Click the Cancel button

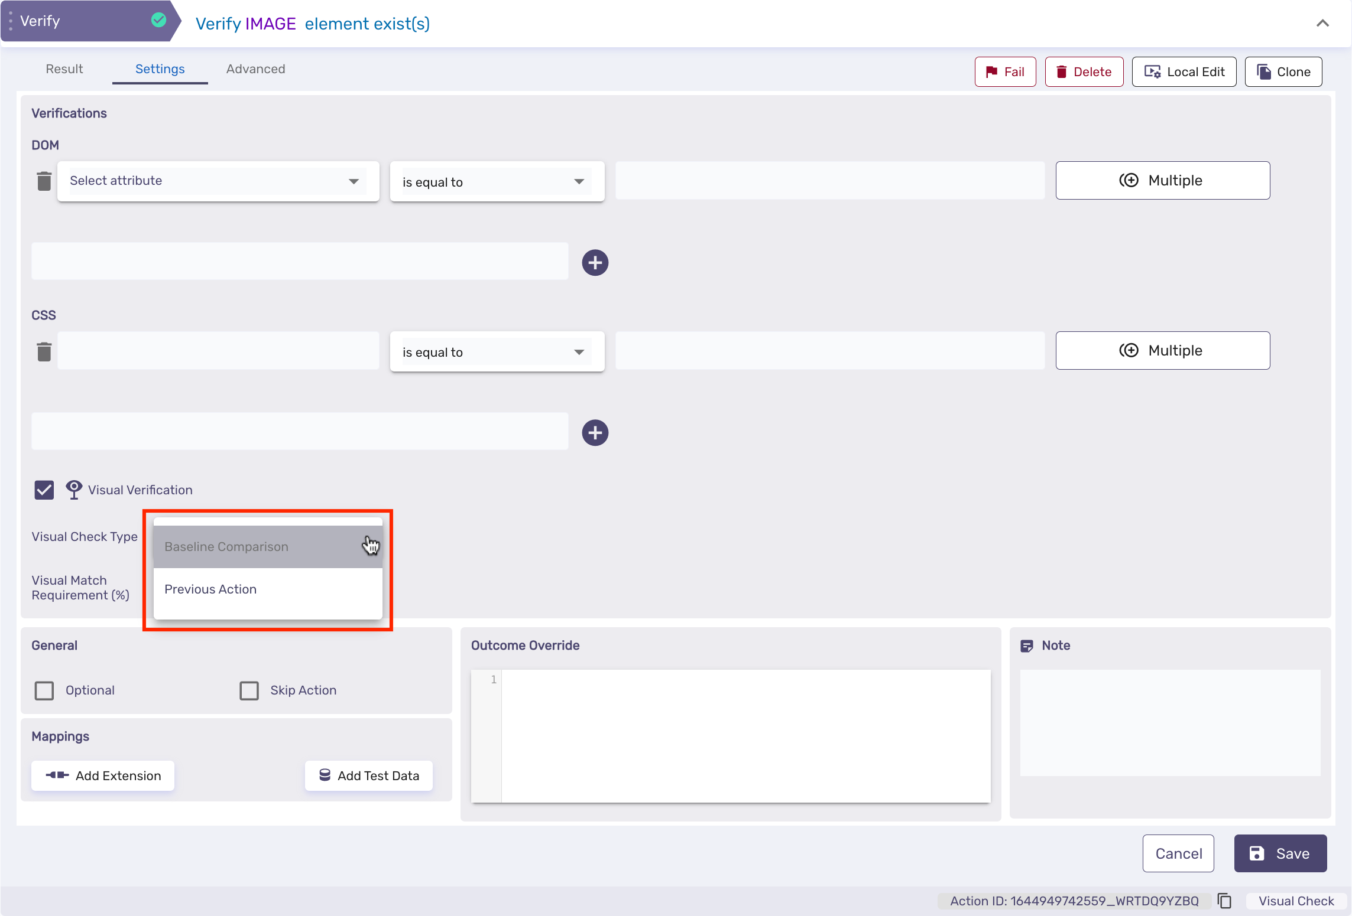tap(1178, 853)
